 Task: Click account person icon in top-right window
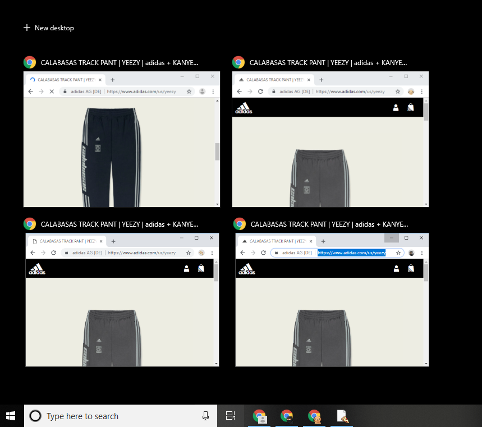click(396, 108)
